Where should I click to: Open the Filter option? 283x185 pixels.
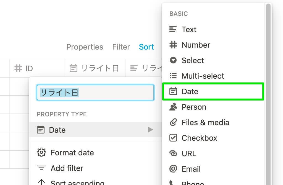[121, 47]
